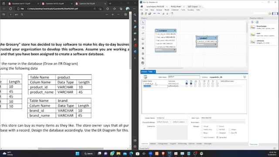
Task: Click the new model toolbar icon
Action: tap(142, 14)
